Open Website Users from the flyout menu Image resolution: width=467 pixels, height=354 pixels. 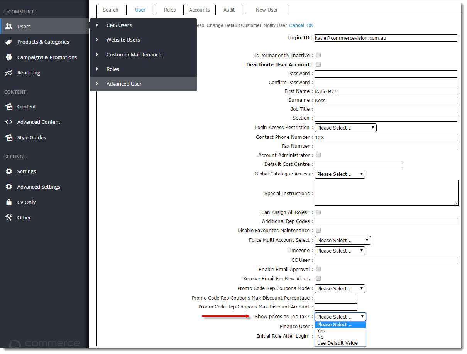[x=144, y=40]
